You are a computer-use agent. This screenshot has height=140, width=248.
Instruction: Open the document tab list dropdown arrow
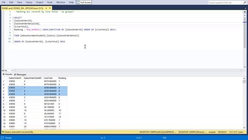click(245, 8)
